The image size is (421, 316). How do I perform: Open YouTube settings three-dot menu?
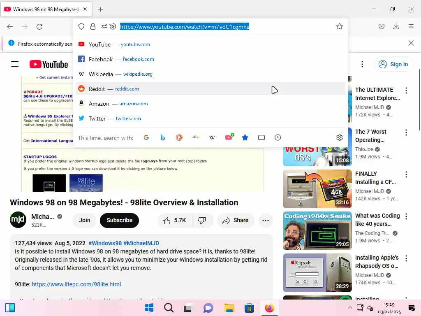pos(362,64)
